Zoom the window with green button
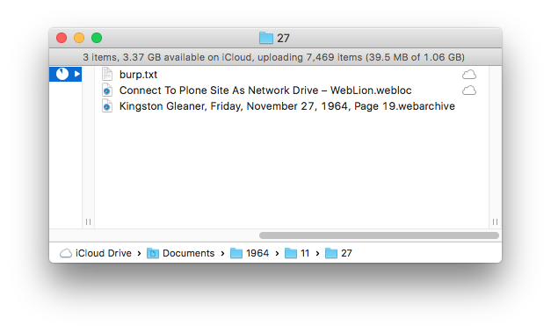Screen dimensions: 551x333 (x=97, y=38)
